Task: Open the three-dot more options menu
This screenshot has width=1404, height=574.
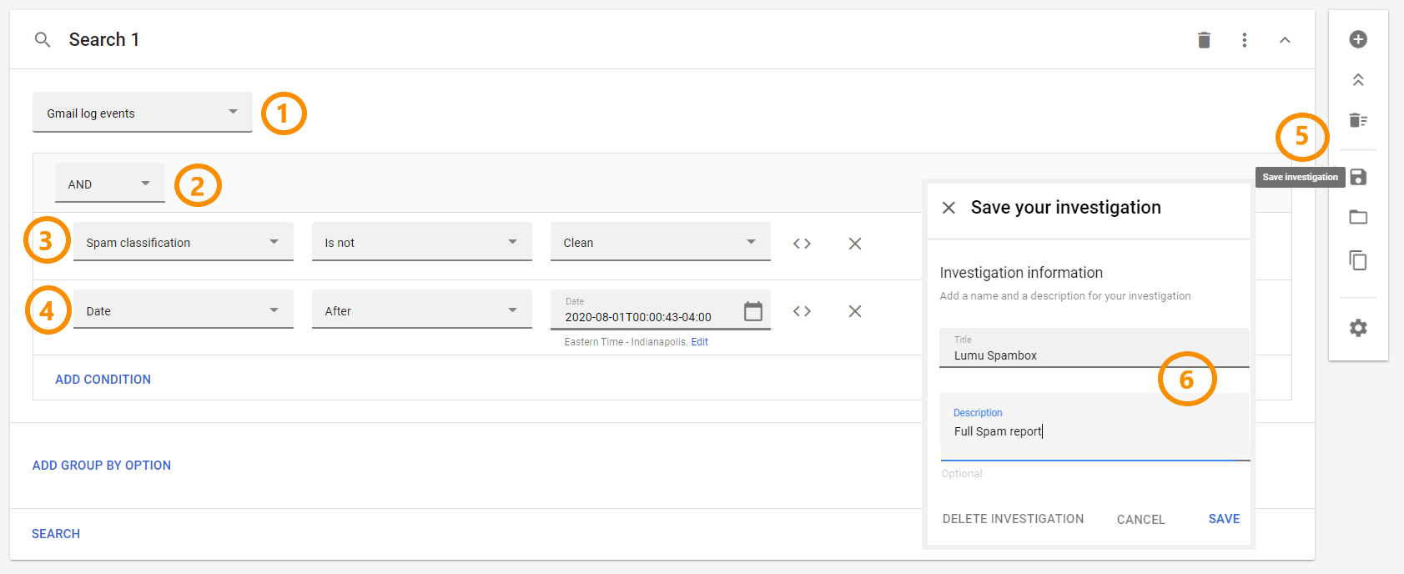Action: click(1244, 40)
